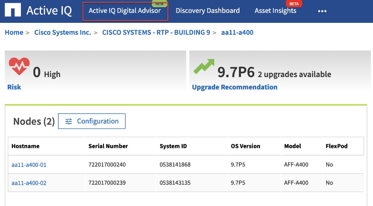Image resolution: width=373 pixels, height=206 pixels.
Task: Open CISCO SYSTEMS - RTP - BUILDING 9 breadcrumb
Action: [156, 32]
